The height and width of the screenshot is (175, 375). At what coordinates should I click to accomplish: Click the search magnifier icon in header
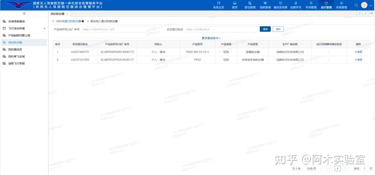tap(356, 5)
